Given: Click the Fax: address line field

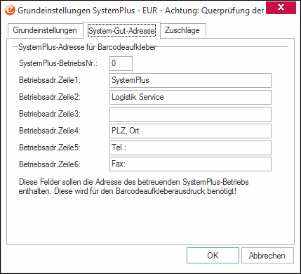Looking at the screenshot, I should coord(190,164).
